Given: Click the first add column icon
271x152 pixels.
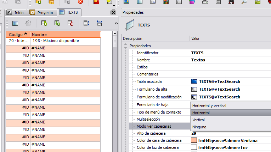Looking at the screenshot, I should point(44,23).
